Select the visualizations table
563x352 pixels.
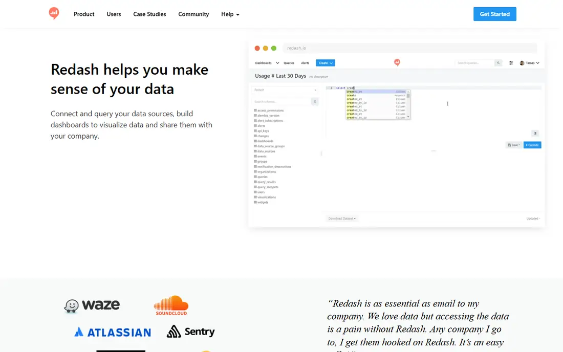(265, 197)
